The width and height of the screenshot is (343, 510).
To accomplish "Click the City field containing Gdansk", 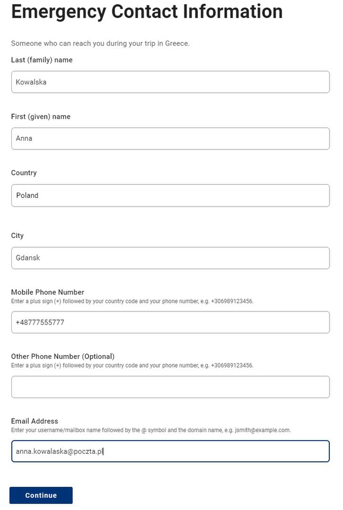I will point(170,258).
